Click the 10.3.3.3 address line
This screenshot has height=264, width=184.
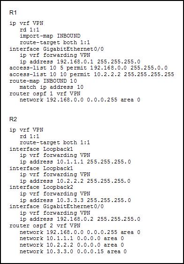click(75, 200)
